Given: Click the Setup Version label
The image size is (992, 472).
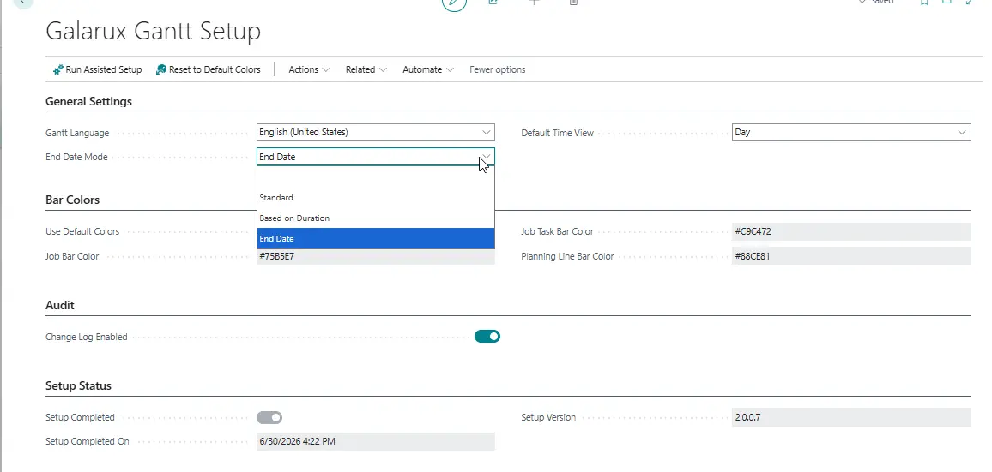Looking at the screenshot, I should (x=548, y=418).
